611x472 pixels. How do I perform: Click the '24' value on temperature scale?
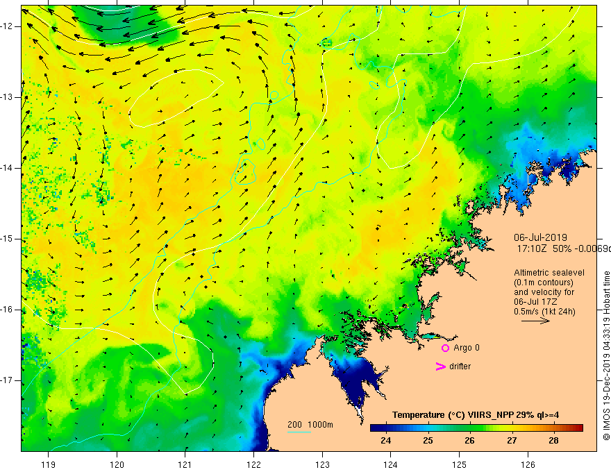pos(386,441)
